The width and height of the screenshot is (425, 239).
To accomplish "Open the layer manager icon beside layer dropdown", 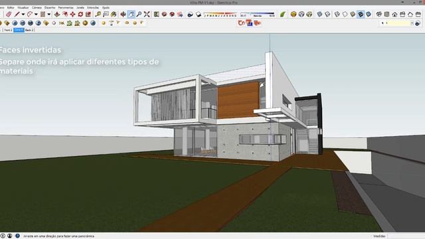I will pyautogui.click(x=418, y=23).
